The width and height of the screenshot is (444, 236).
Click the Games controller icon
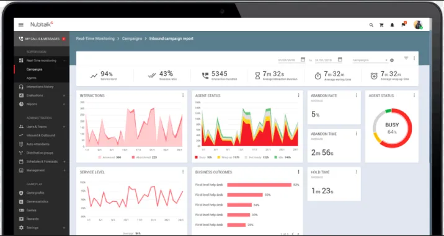[21, 210]
